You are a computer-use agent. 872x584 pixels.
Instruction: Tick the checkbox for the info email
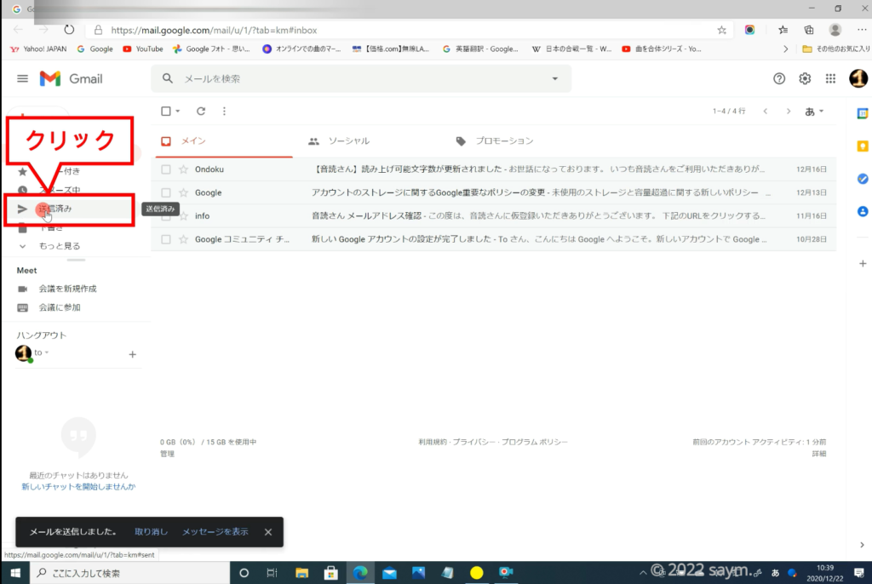click(166, 216)
